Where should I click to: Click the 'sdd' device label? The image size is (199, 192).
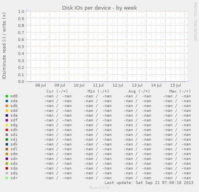click(x=14, y=111)
